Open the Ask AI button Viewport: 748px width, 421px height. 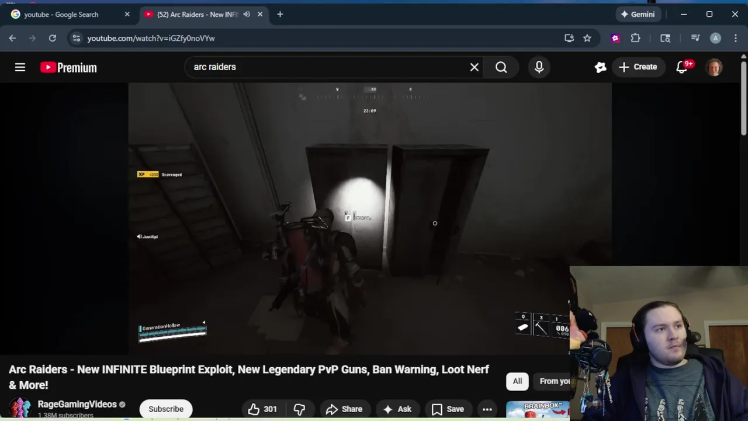click(397, 409)
